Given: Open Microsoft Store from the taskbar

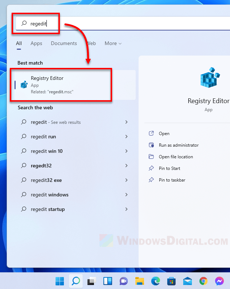Looking at the screenshot, I should pyautogui.click(x=171, y=281).
